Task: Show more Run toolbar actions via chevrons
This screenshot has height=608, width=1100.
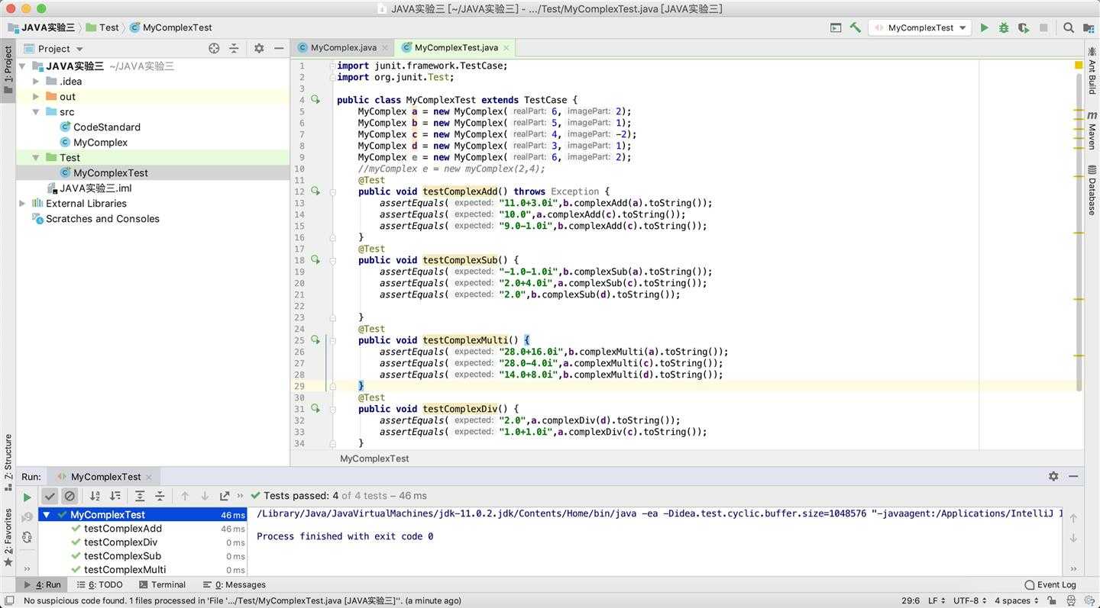Action: (x=241, y=496)
